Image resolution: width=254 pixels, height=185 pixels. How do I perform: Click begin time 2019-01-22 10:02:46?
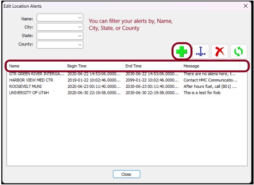pyautogui.click(x=94, y=80)
